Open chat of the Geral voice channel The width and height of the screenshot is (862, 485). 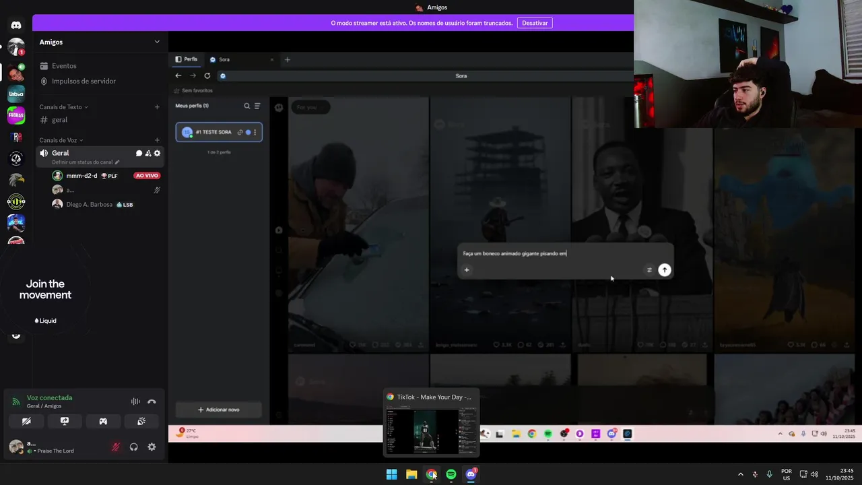139,153
